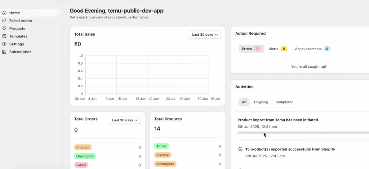Click the Activities heading
This screenshot has height=169, width=369.
[244, 86]
